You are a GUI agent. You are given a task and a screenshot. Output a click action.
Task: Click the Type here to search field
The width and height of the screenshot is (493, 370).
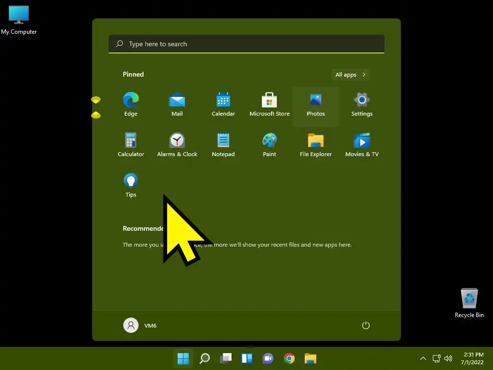(246, 44)
